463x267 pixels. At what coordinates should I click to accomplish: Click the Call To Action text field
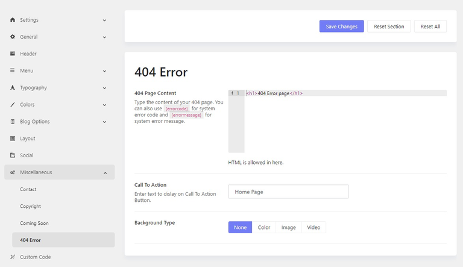pyautogui.click(x=288, y=192)
